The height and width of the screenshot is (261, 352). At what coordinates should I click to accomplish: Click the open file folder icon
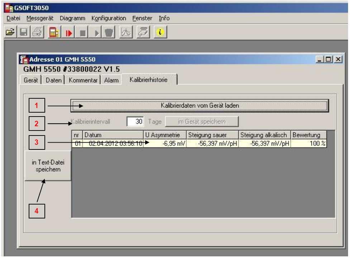tap(10, 33)
